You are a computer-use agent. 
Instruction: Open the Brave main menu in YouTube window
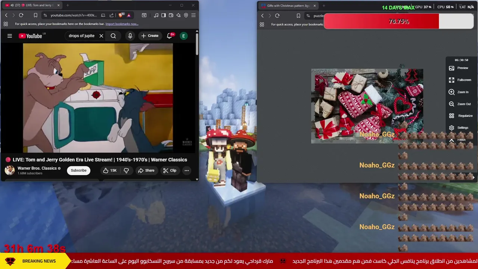point(193,15)
